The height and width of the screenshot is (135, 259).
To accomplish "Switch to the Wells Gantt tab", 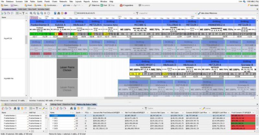I will point(23,9).
